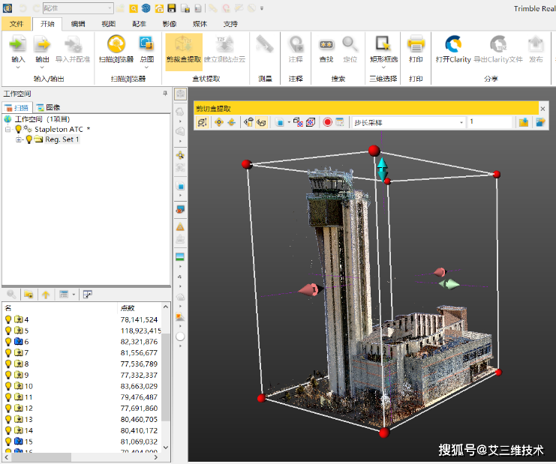Click the orange up-arrow icon in the list toolbar
This screenshot has width=556, height=464.
pyautogui.click(x=46, y=295)
